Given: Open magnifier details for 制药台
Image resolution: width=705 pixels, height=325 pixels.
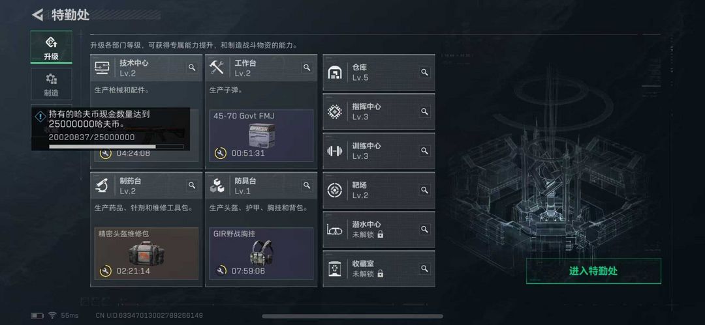Looking at the screenshot, I should pos(192,186).
